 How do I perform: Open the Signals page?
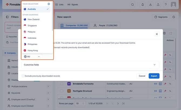point(73,5)
